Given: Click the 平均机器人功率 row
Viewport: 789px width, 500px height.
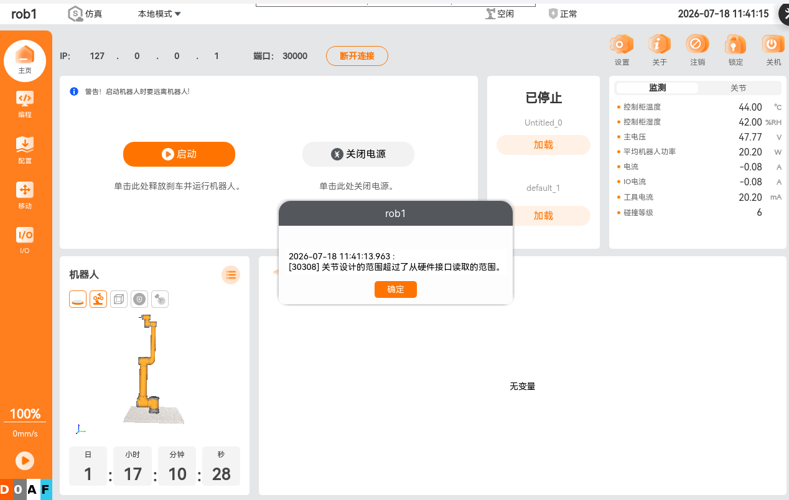Looking at the screenshot, I should (x=698, y=152).
